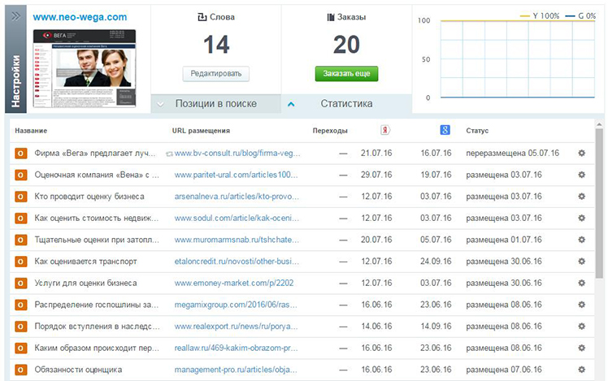The image size is (608, 381).
Task: Switch to Статистика tab
Action: point(346,104)
